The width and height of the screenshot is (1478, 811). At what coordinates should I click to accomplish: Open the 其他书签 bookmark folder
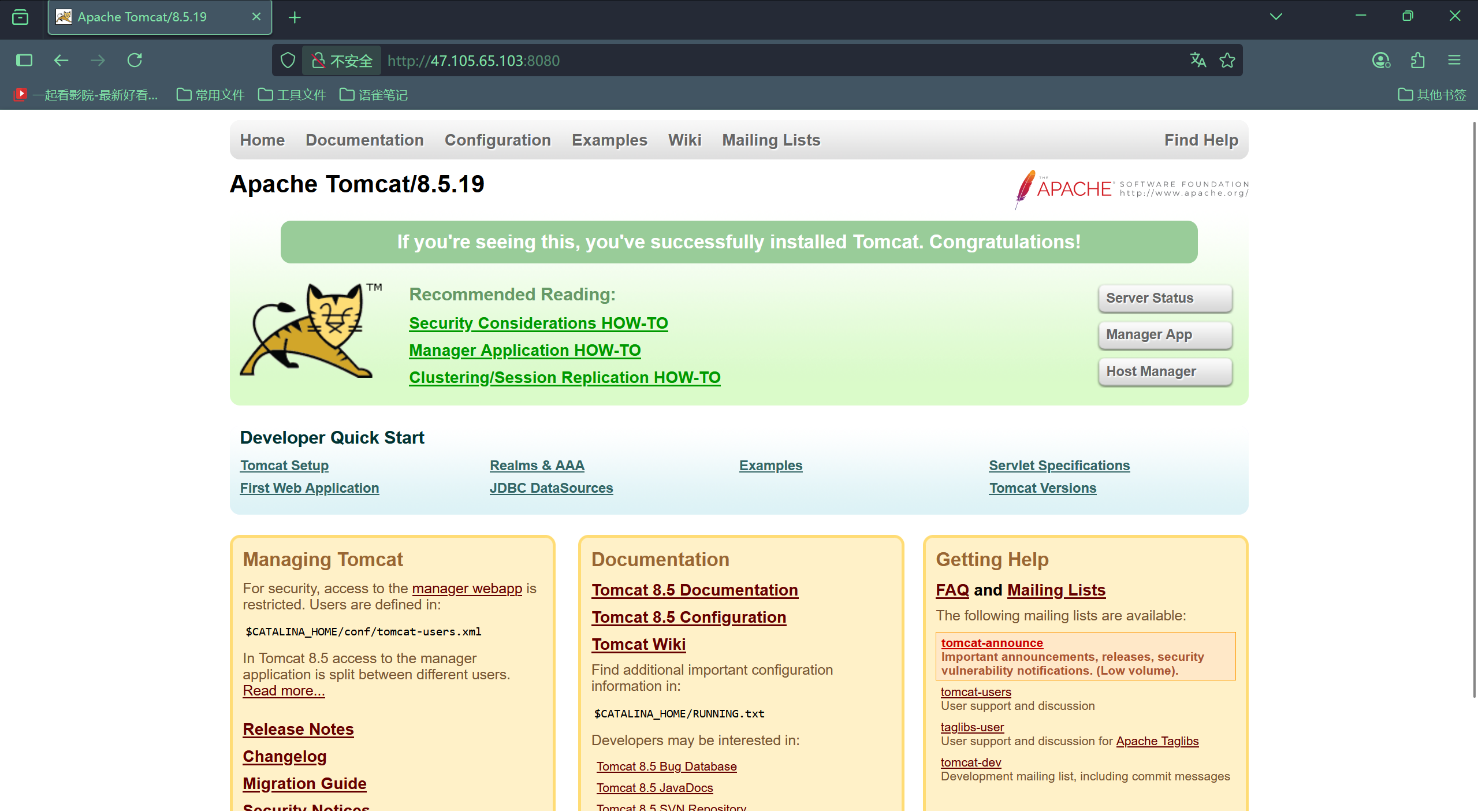point(1432,95)
